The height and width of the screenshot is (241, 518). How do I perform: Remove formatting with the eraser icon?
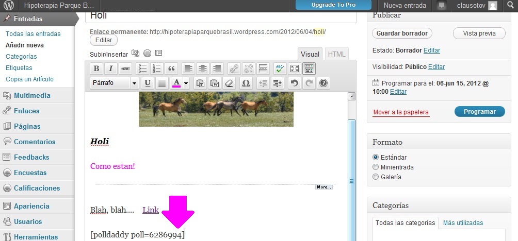[x=230, y=83]
